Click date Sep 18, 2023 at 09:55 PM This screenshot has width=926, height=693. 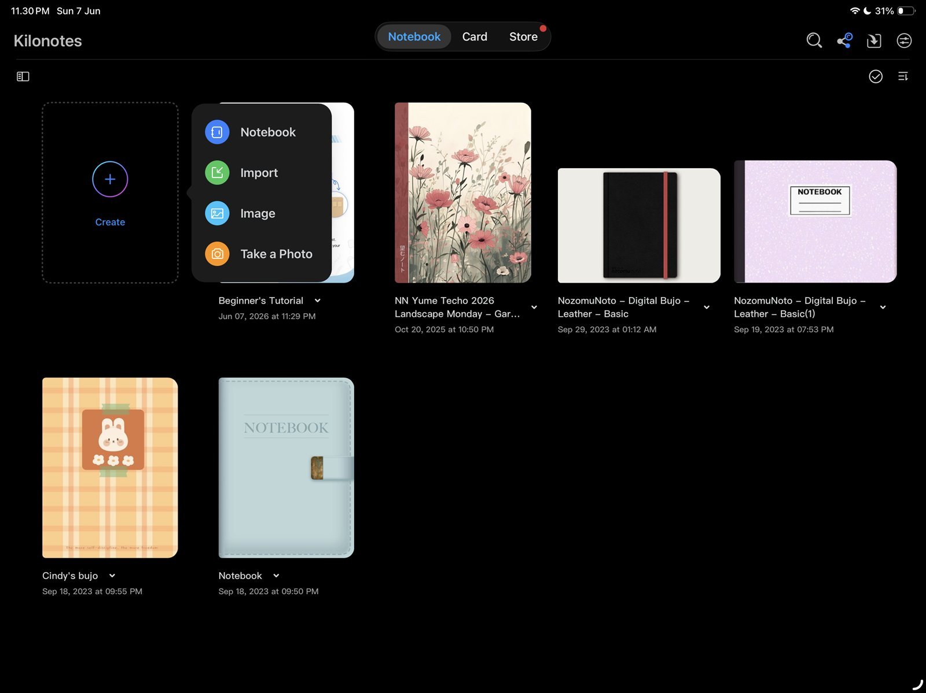(92, 591)
